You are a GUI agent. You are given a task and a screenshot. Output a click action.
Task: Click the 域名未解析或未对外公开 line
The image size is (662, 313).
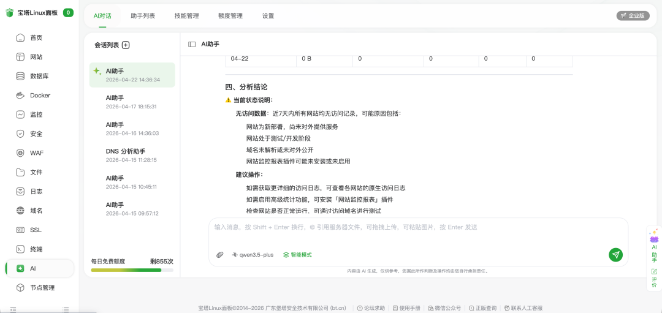[280, 149]
